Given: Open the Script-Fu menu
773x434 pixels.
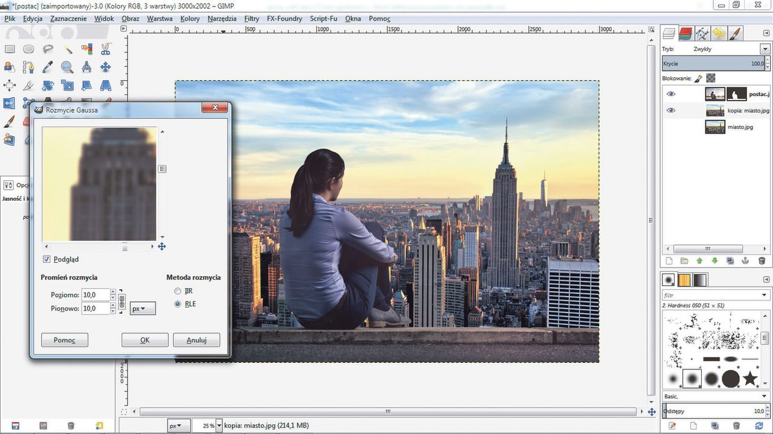Looking at the screenshot, I should 324,19.
